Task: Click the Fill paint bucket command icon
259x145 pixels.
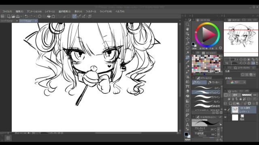Action: (x=49, y=16)
